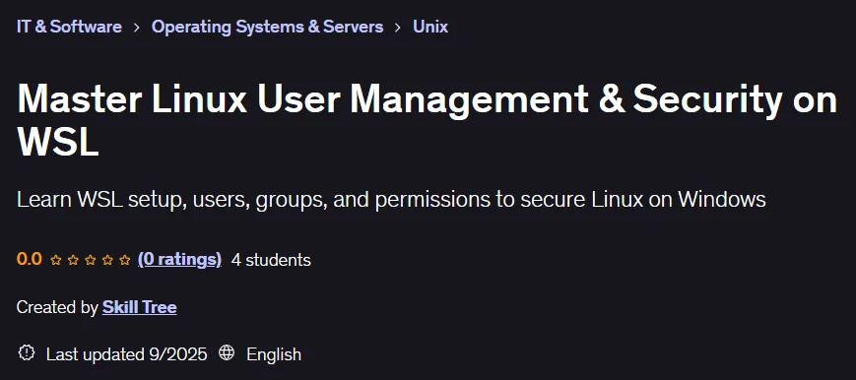Click the third rating star
This screenshot has width=856, height=380.
click(x=91, y=260)
